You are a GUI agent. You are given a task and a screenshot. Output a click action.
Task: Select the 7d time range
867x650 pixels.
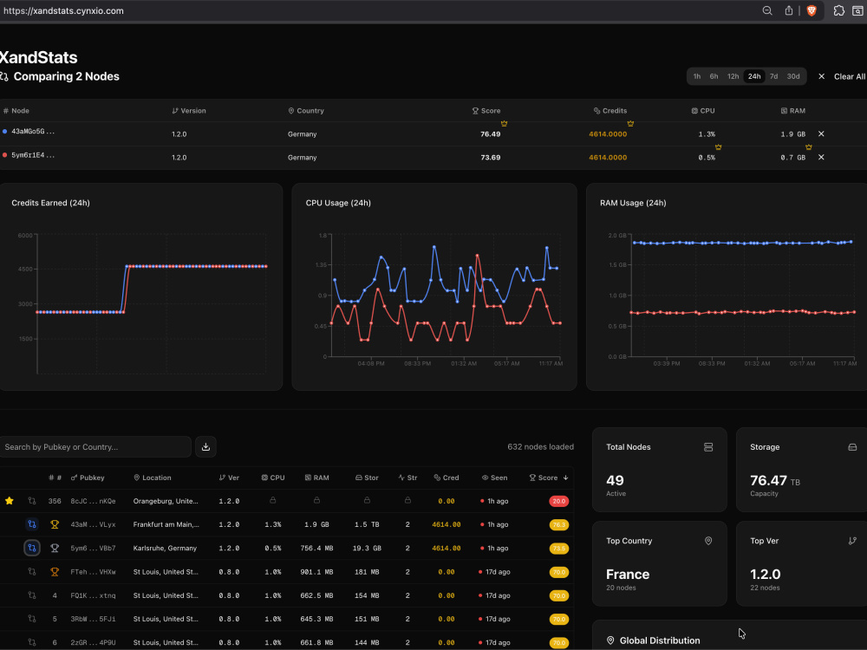(773, 76)
